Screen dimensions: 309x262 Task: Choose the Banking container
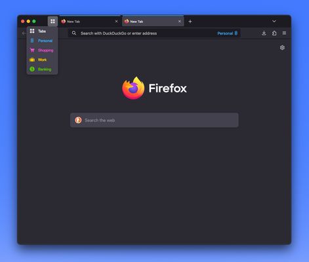[42, 69]
